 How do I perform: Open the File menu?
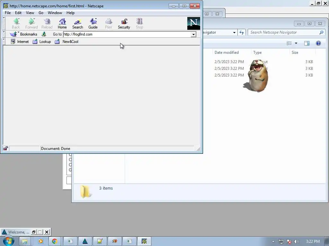(8, 13)
